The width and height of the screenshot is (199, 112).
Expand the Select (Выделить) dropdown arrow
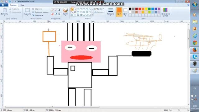coord(27,16)
